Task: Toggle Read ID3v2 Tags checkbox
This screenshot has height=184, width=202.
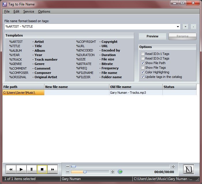Action: pos(143,58)
